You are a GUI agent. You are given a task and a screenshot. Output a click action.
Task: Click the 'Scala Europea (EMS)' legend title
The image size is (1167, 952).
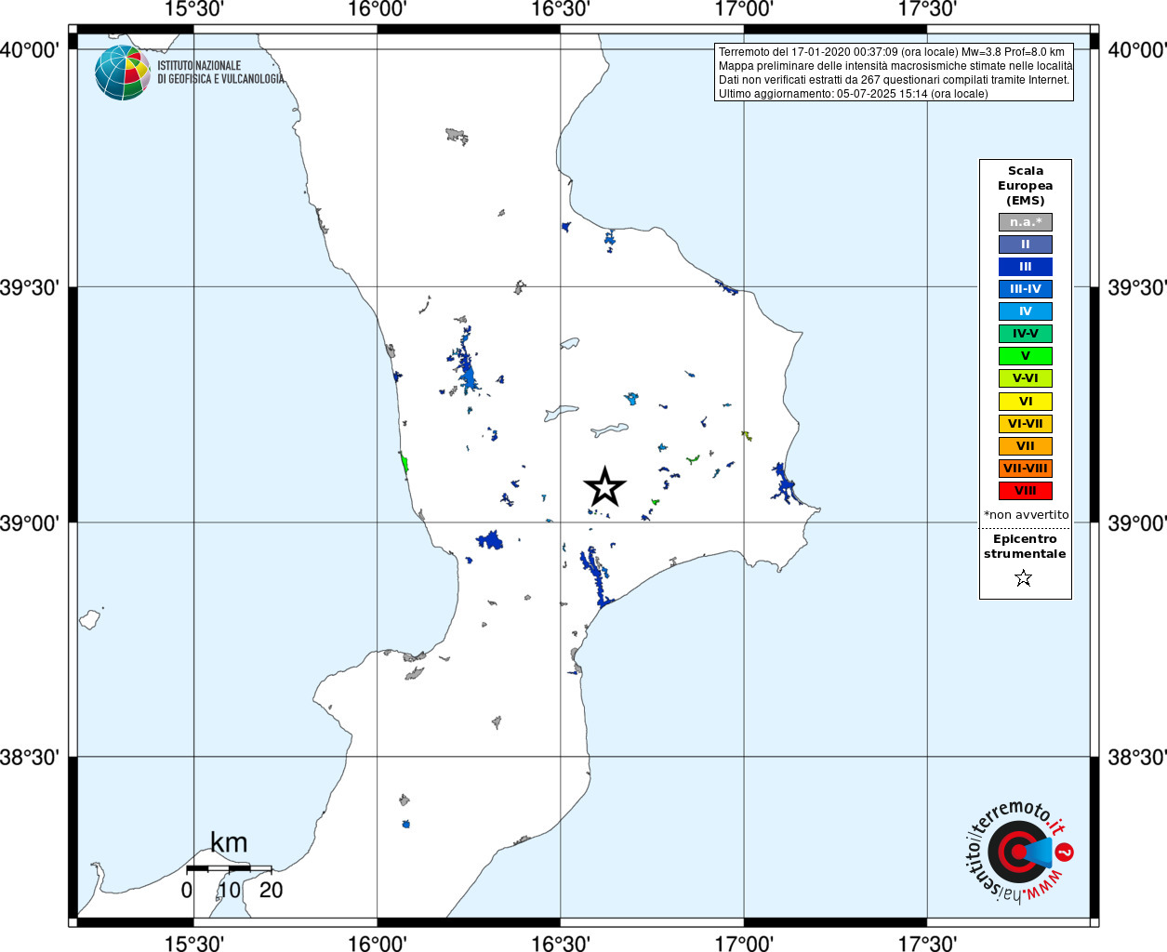(1026, 186)
